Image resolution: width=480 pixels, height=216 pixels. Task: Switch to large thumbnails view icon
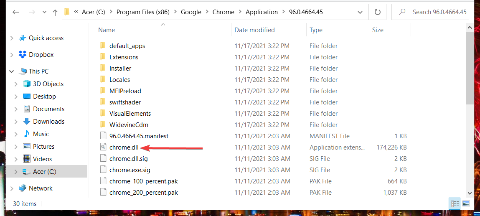coord(466,203)
